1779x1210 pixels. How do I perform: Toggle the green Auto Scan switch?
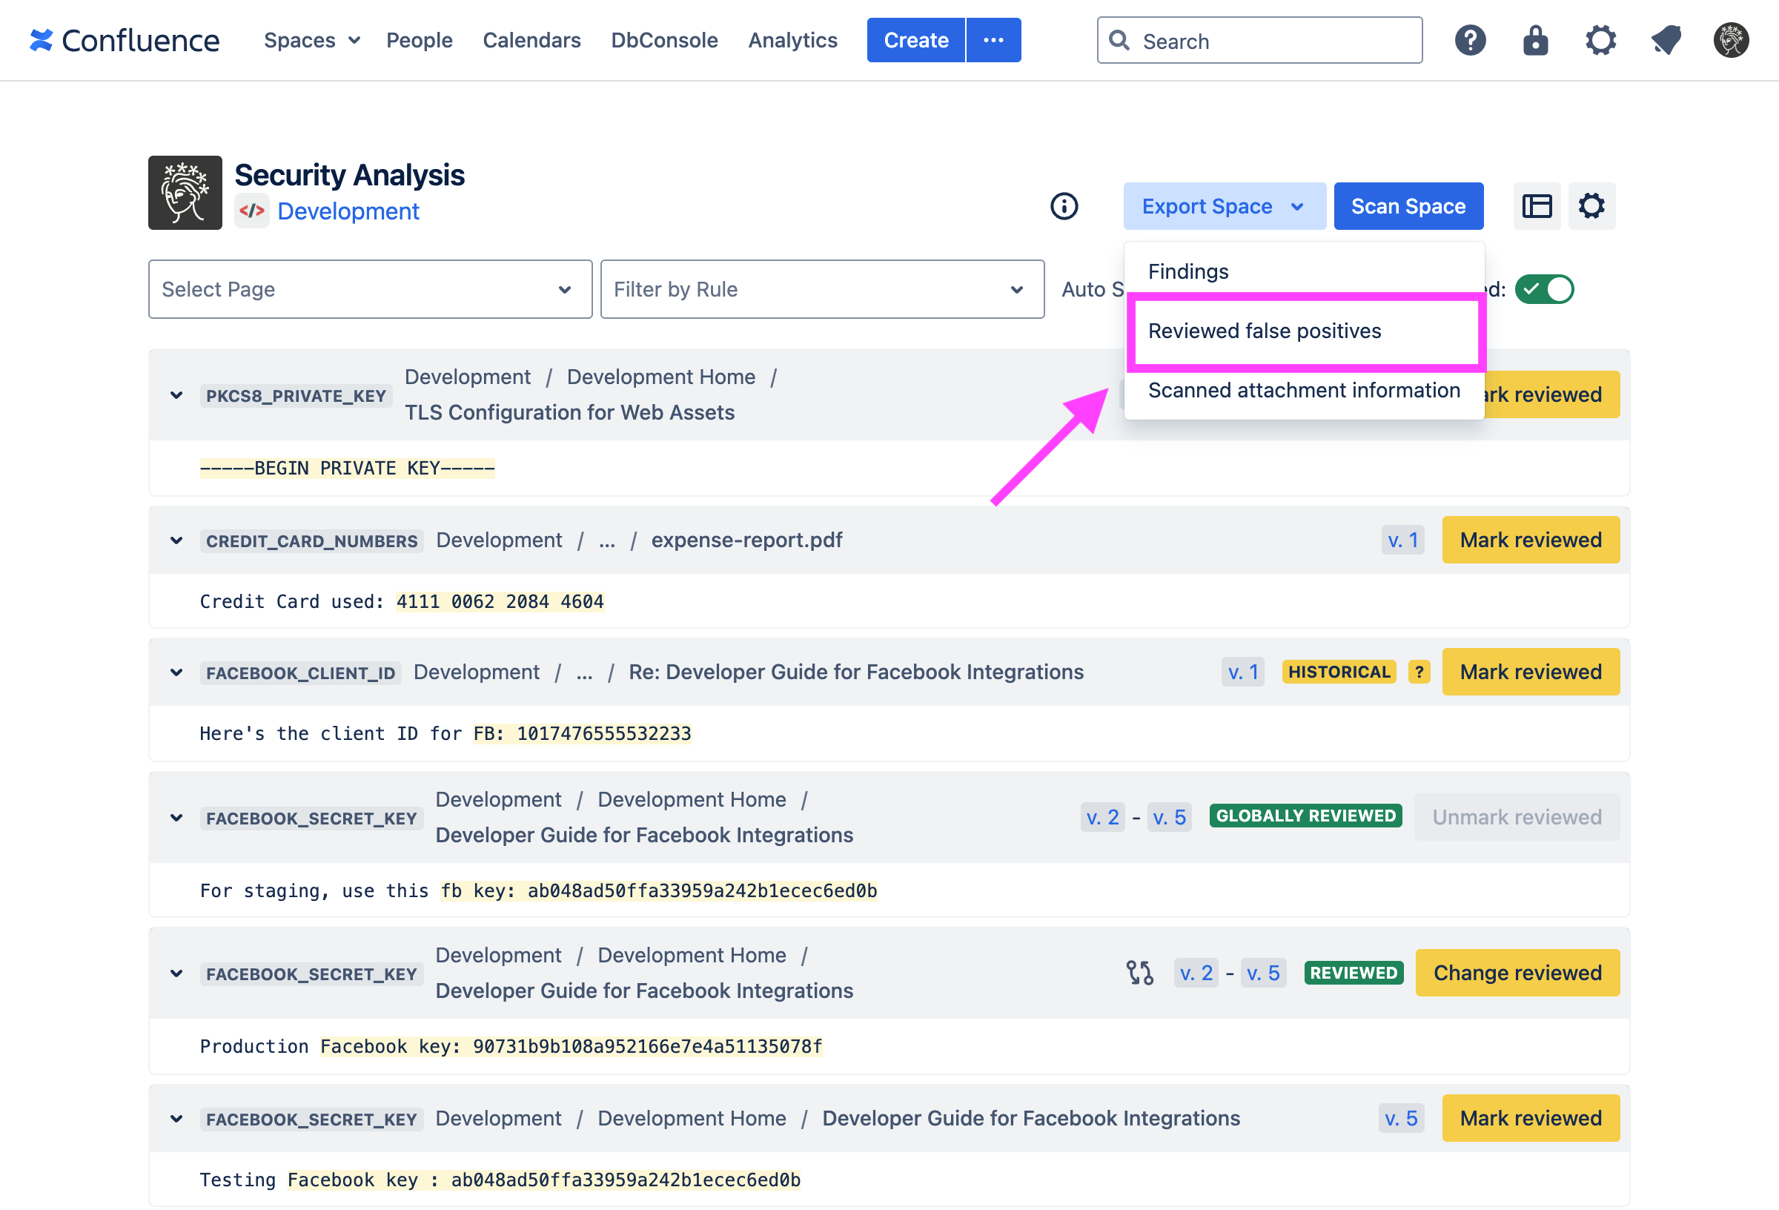1544,289
